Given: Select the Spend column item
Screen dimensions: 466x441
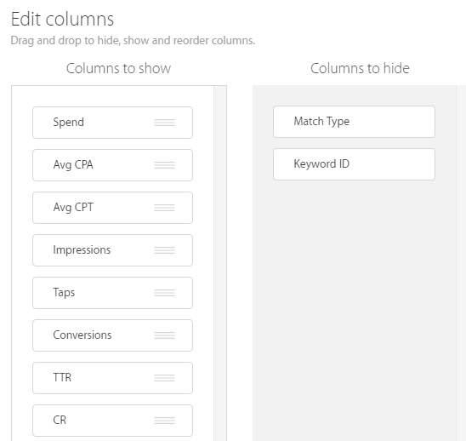Looking at the screenshot, I should [112, 123].
